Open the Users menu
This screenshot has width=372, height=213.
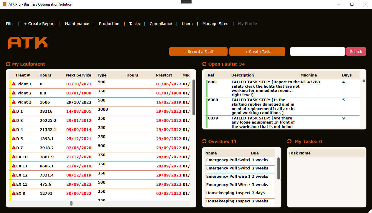click(187, 24)
